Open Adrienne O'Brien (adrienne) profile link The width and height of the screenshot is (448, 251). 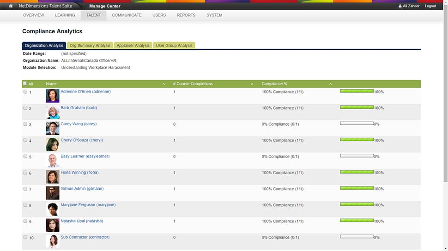(85, 92)
